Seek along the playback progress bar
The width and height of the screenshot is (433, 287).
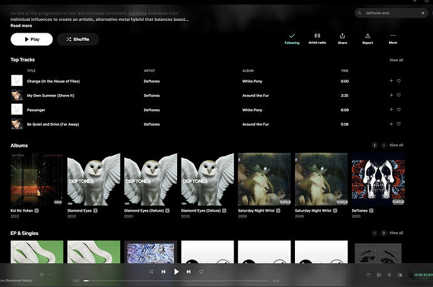[x=176, y=281]
